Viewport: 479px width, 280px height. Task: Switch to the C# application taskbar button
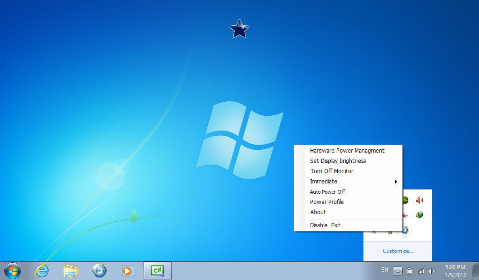(158, 271)
